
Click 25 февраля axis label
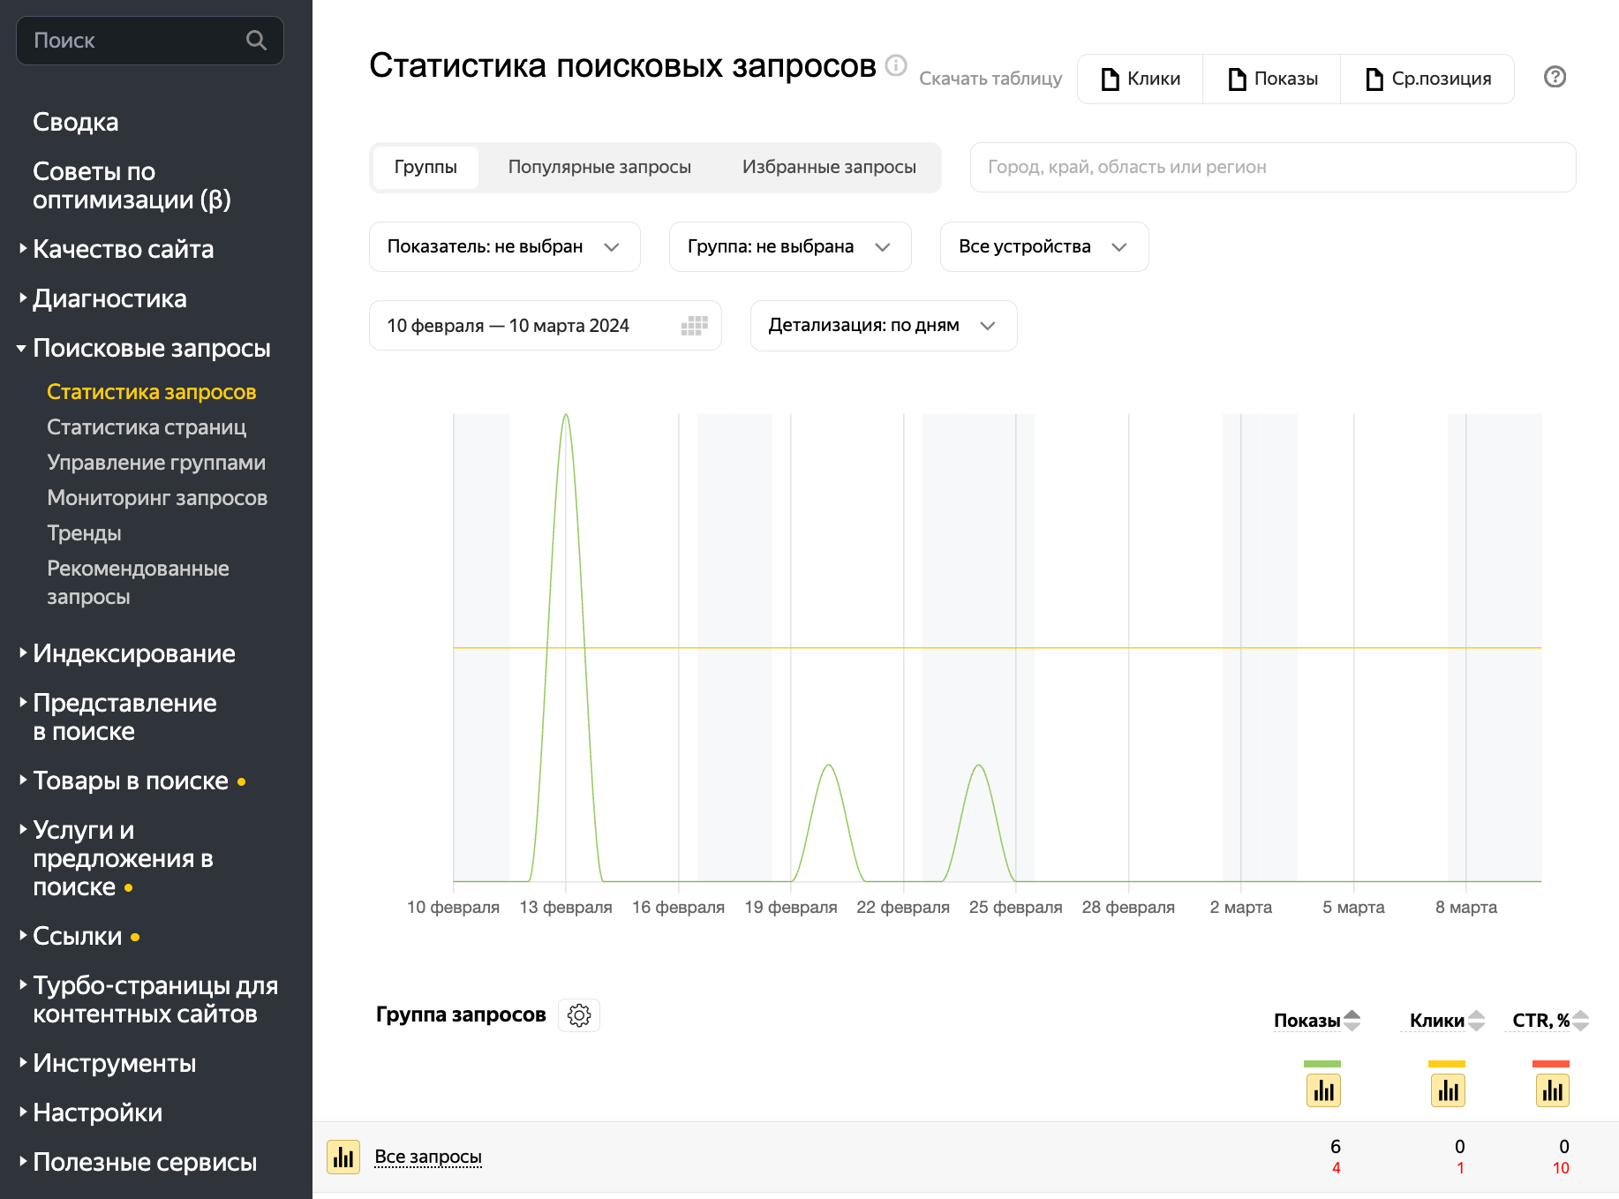[x=1015, y=908]
